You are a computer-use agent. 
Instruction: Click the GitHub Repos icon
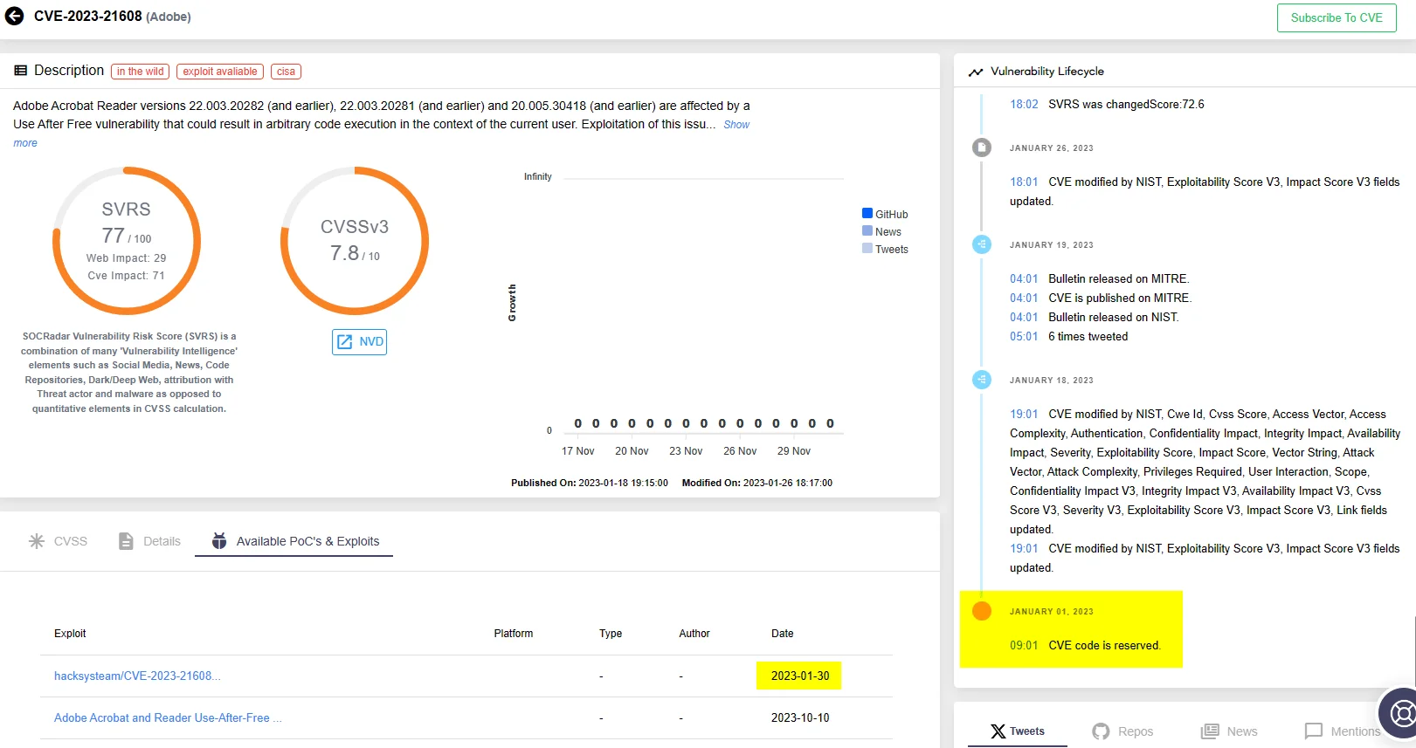[1101, 731]
